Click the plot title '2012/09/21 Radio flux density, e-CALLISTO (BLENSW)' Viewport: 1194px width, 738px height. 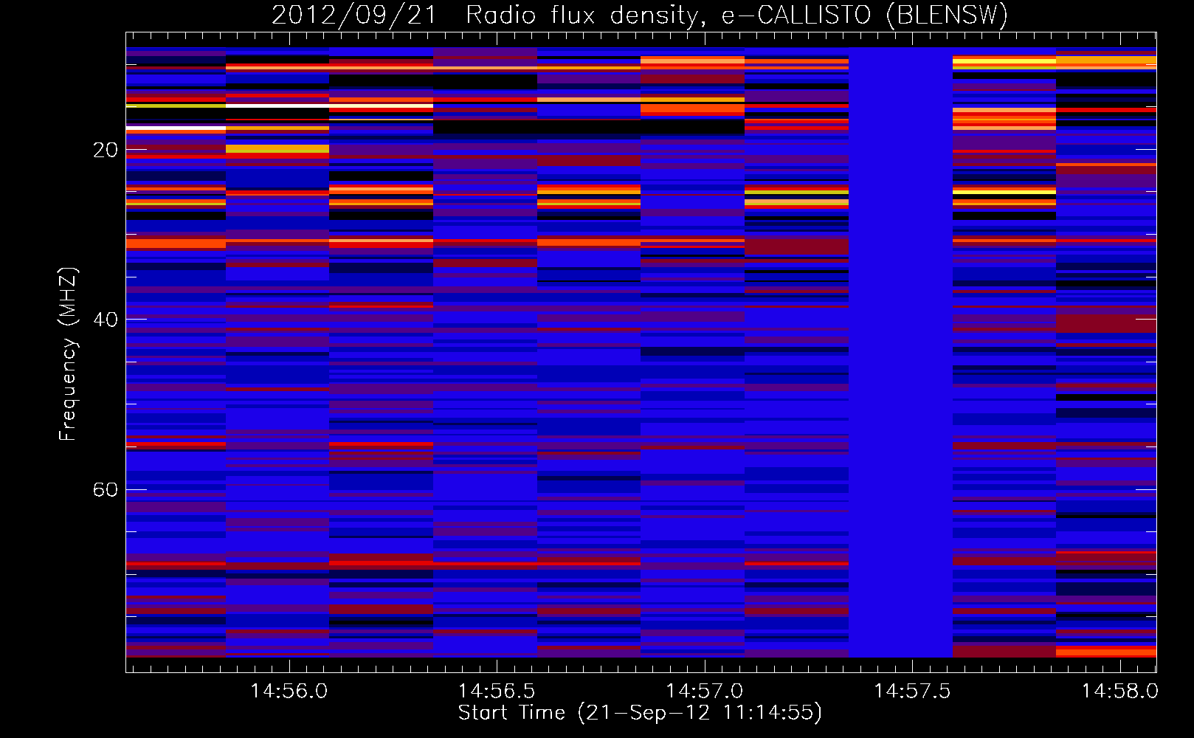640,15
